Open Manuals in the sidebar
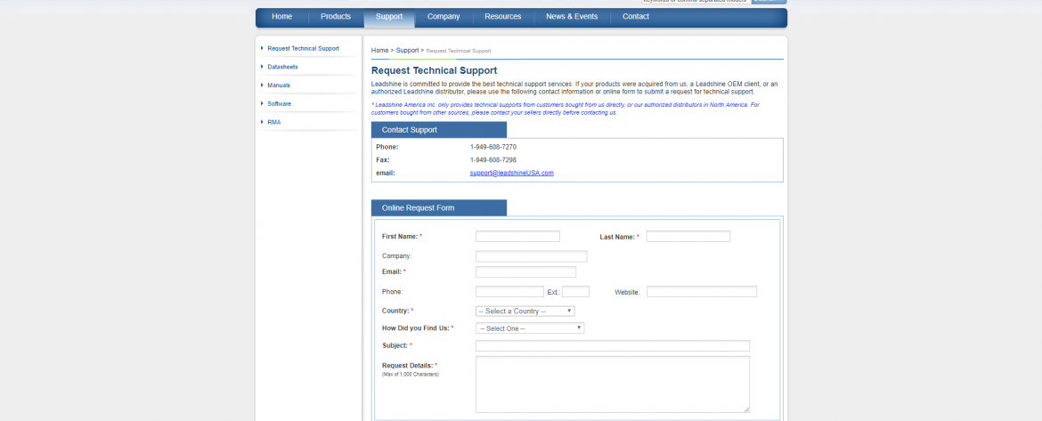 point(279,85)
